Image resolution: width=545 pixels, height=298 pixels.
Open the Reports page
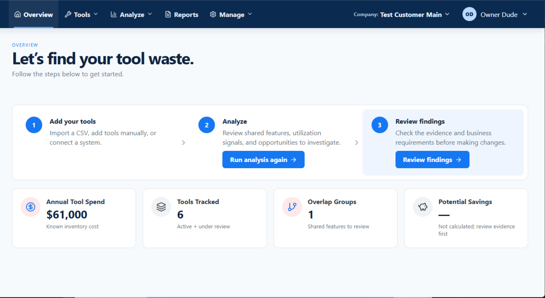(x=182, y=14)
